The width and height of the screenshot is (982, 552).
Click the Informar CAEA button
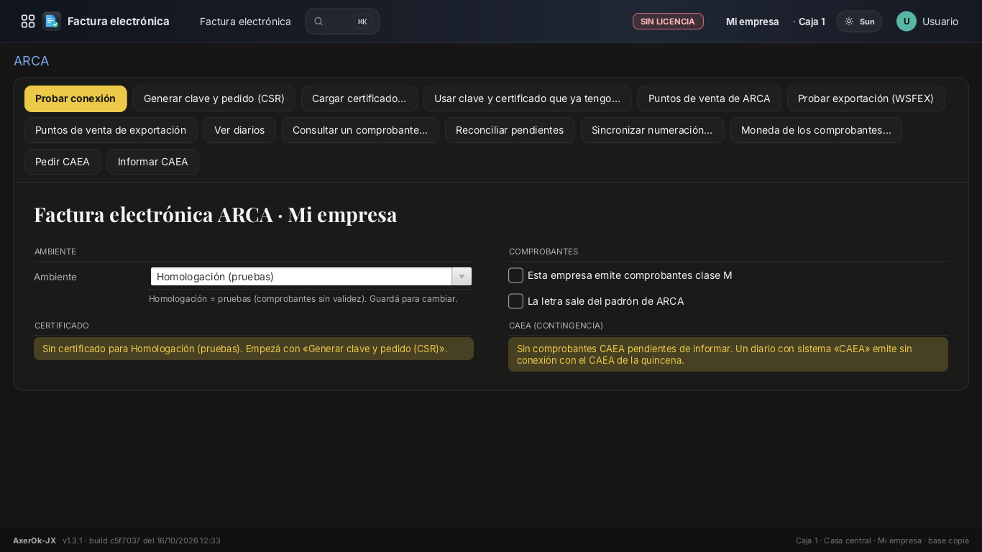(153, 162)
